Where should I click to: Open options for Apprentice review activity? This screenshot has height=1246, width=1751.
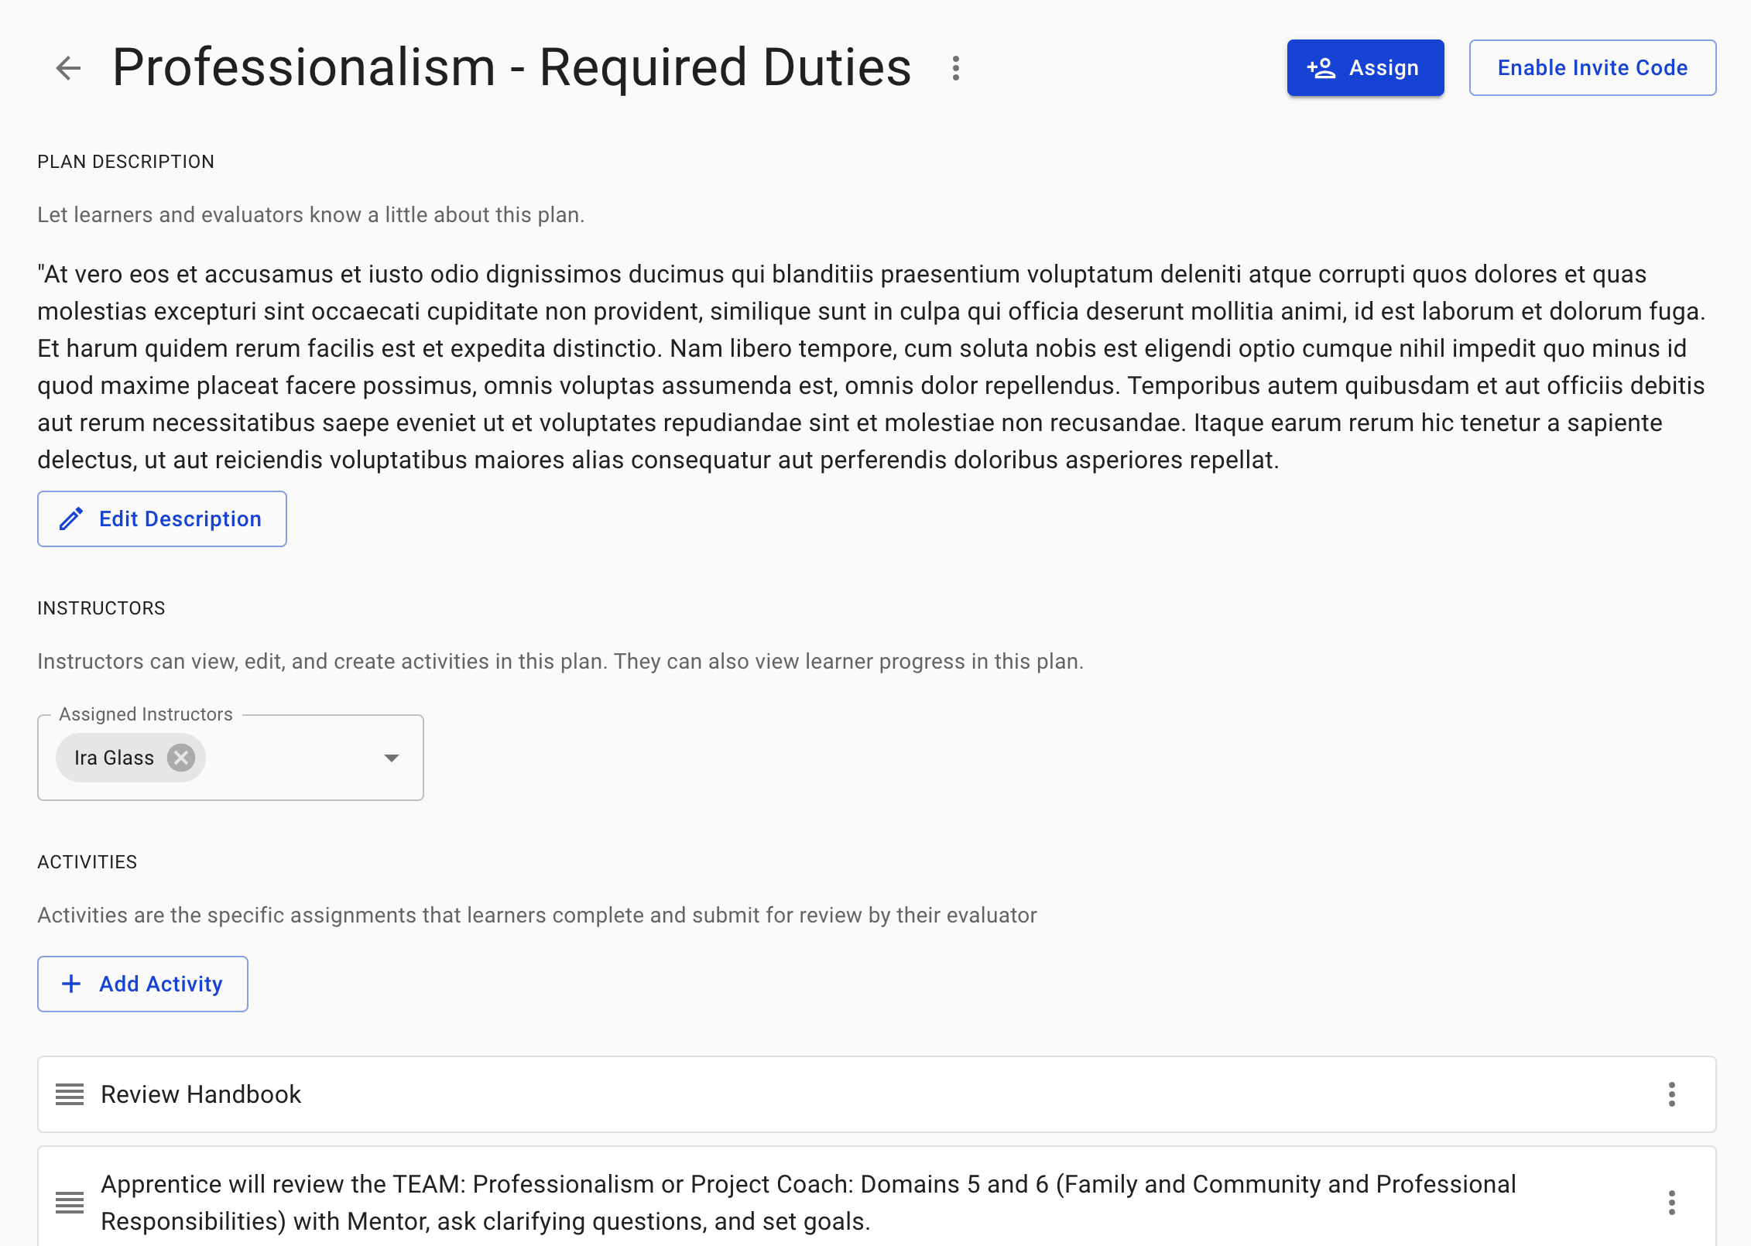[1672, 1203]
